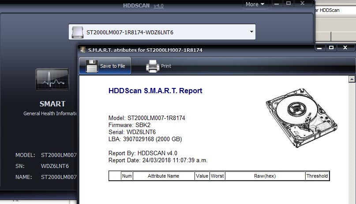Click the NAME value ST2000LM007 in main window
Viewport: 356px width, 204px height.
pyautogui.click(x=59, y=177)
